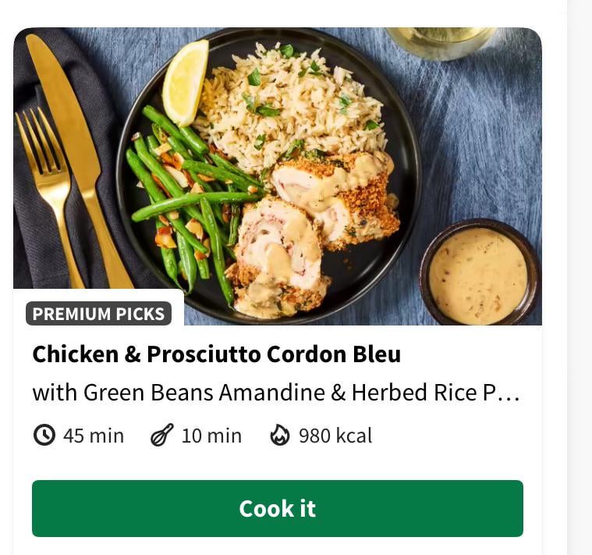The image size is (592, 555).
Task: Open the Chicken & Prosciutto Cordon Bleu title
Action: click(x=216, y=354)
